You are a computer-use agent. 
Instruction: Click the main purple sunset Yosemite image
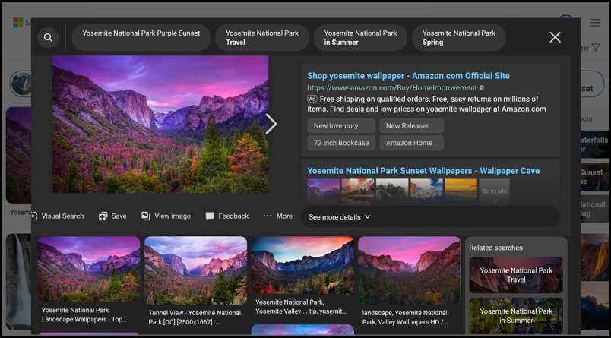point(160,125)
